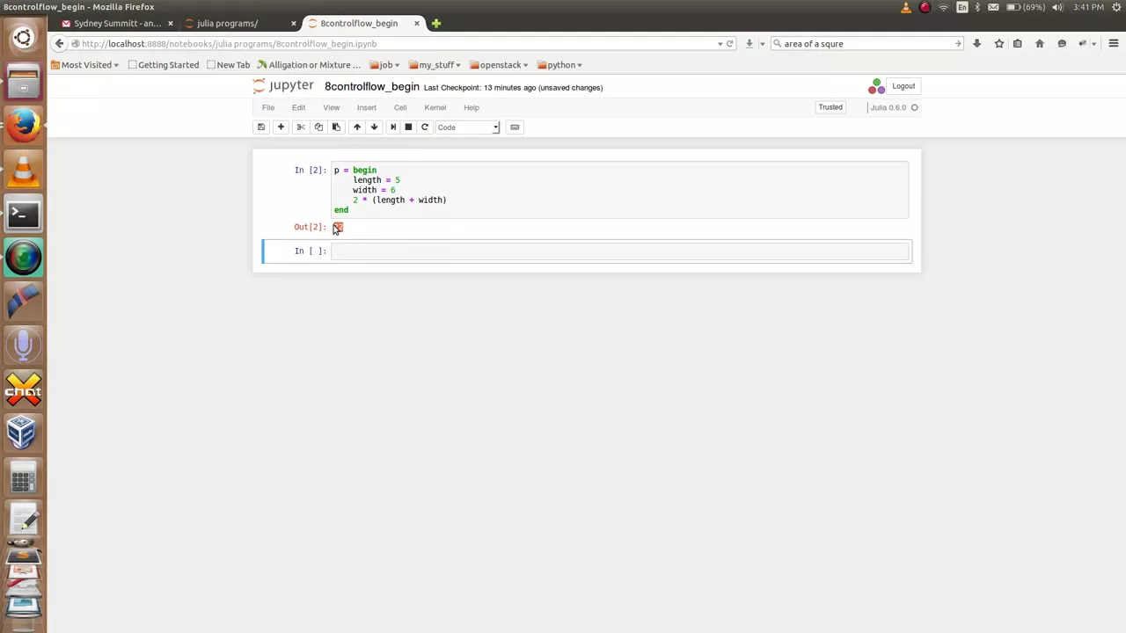The height and width of the screenshot is (633, 1126).
Task: Open the Ubuntu Dash search button
Action: point(23,38)
